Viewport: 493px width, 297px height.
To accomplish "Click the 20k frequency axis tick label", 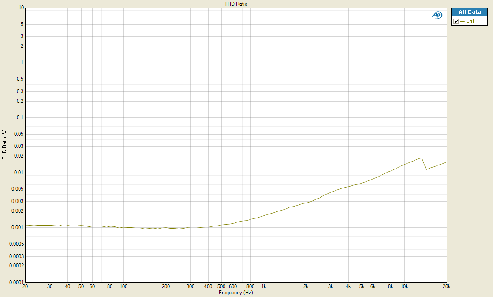I will tap(446, 286).
